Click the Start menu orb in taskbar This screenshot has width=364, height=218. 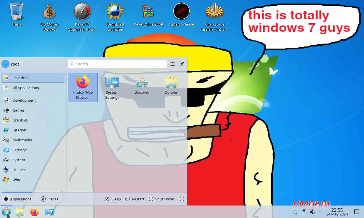click(6, 212)
